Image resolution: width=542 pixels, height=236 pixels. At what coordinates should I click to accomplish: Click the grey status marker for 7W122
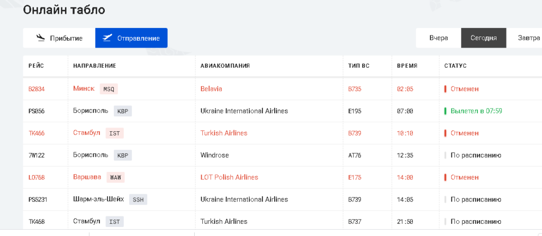coord(445,156)
